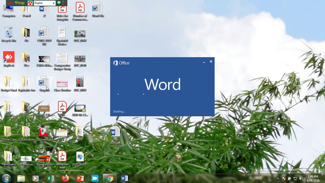The image size is (325, 183).
Task: Open the English language dropdown
Action: (45, 3)
